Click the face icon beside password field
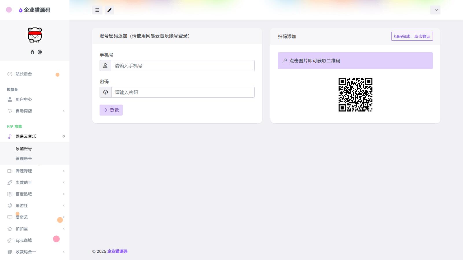The width and height of the screenshot is (463, 260). tap(106, 92)
